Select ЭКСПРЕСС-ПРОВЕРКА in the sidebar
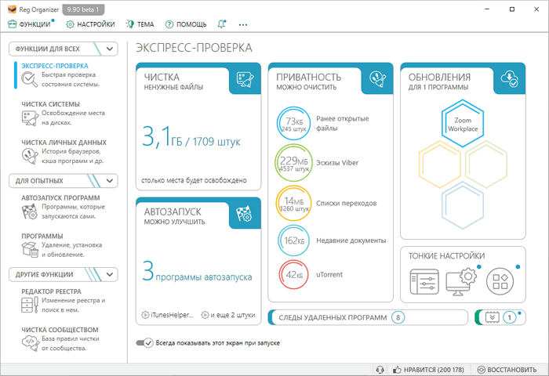 pos(55,66)
